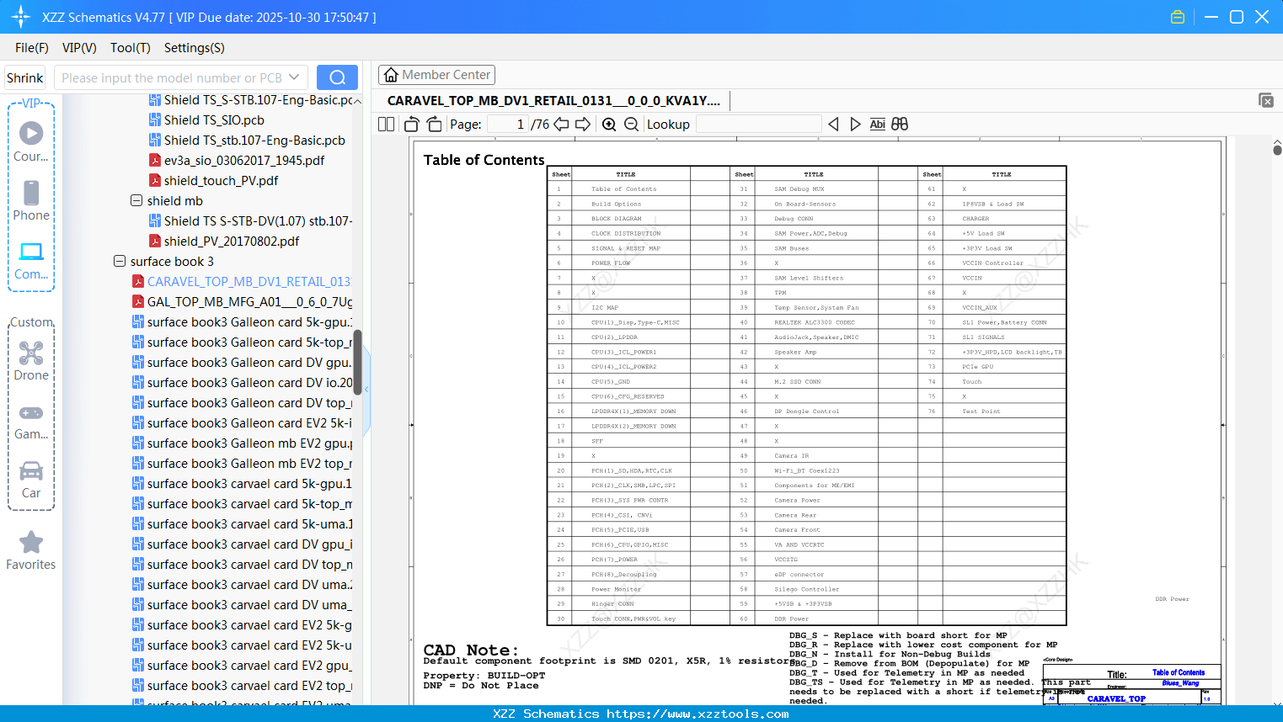Rotate page counterclockwise icon
Viewport: 1283px width, 722px height.
(x=412, y=124)
